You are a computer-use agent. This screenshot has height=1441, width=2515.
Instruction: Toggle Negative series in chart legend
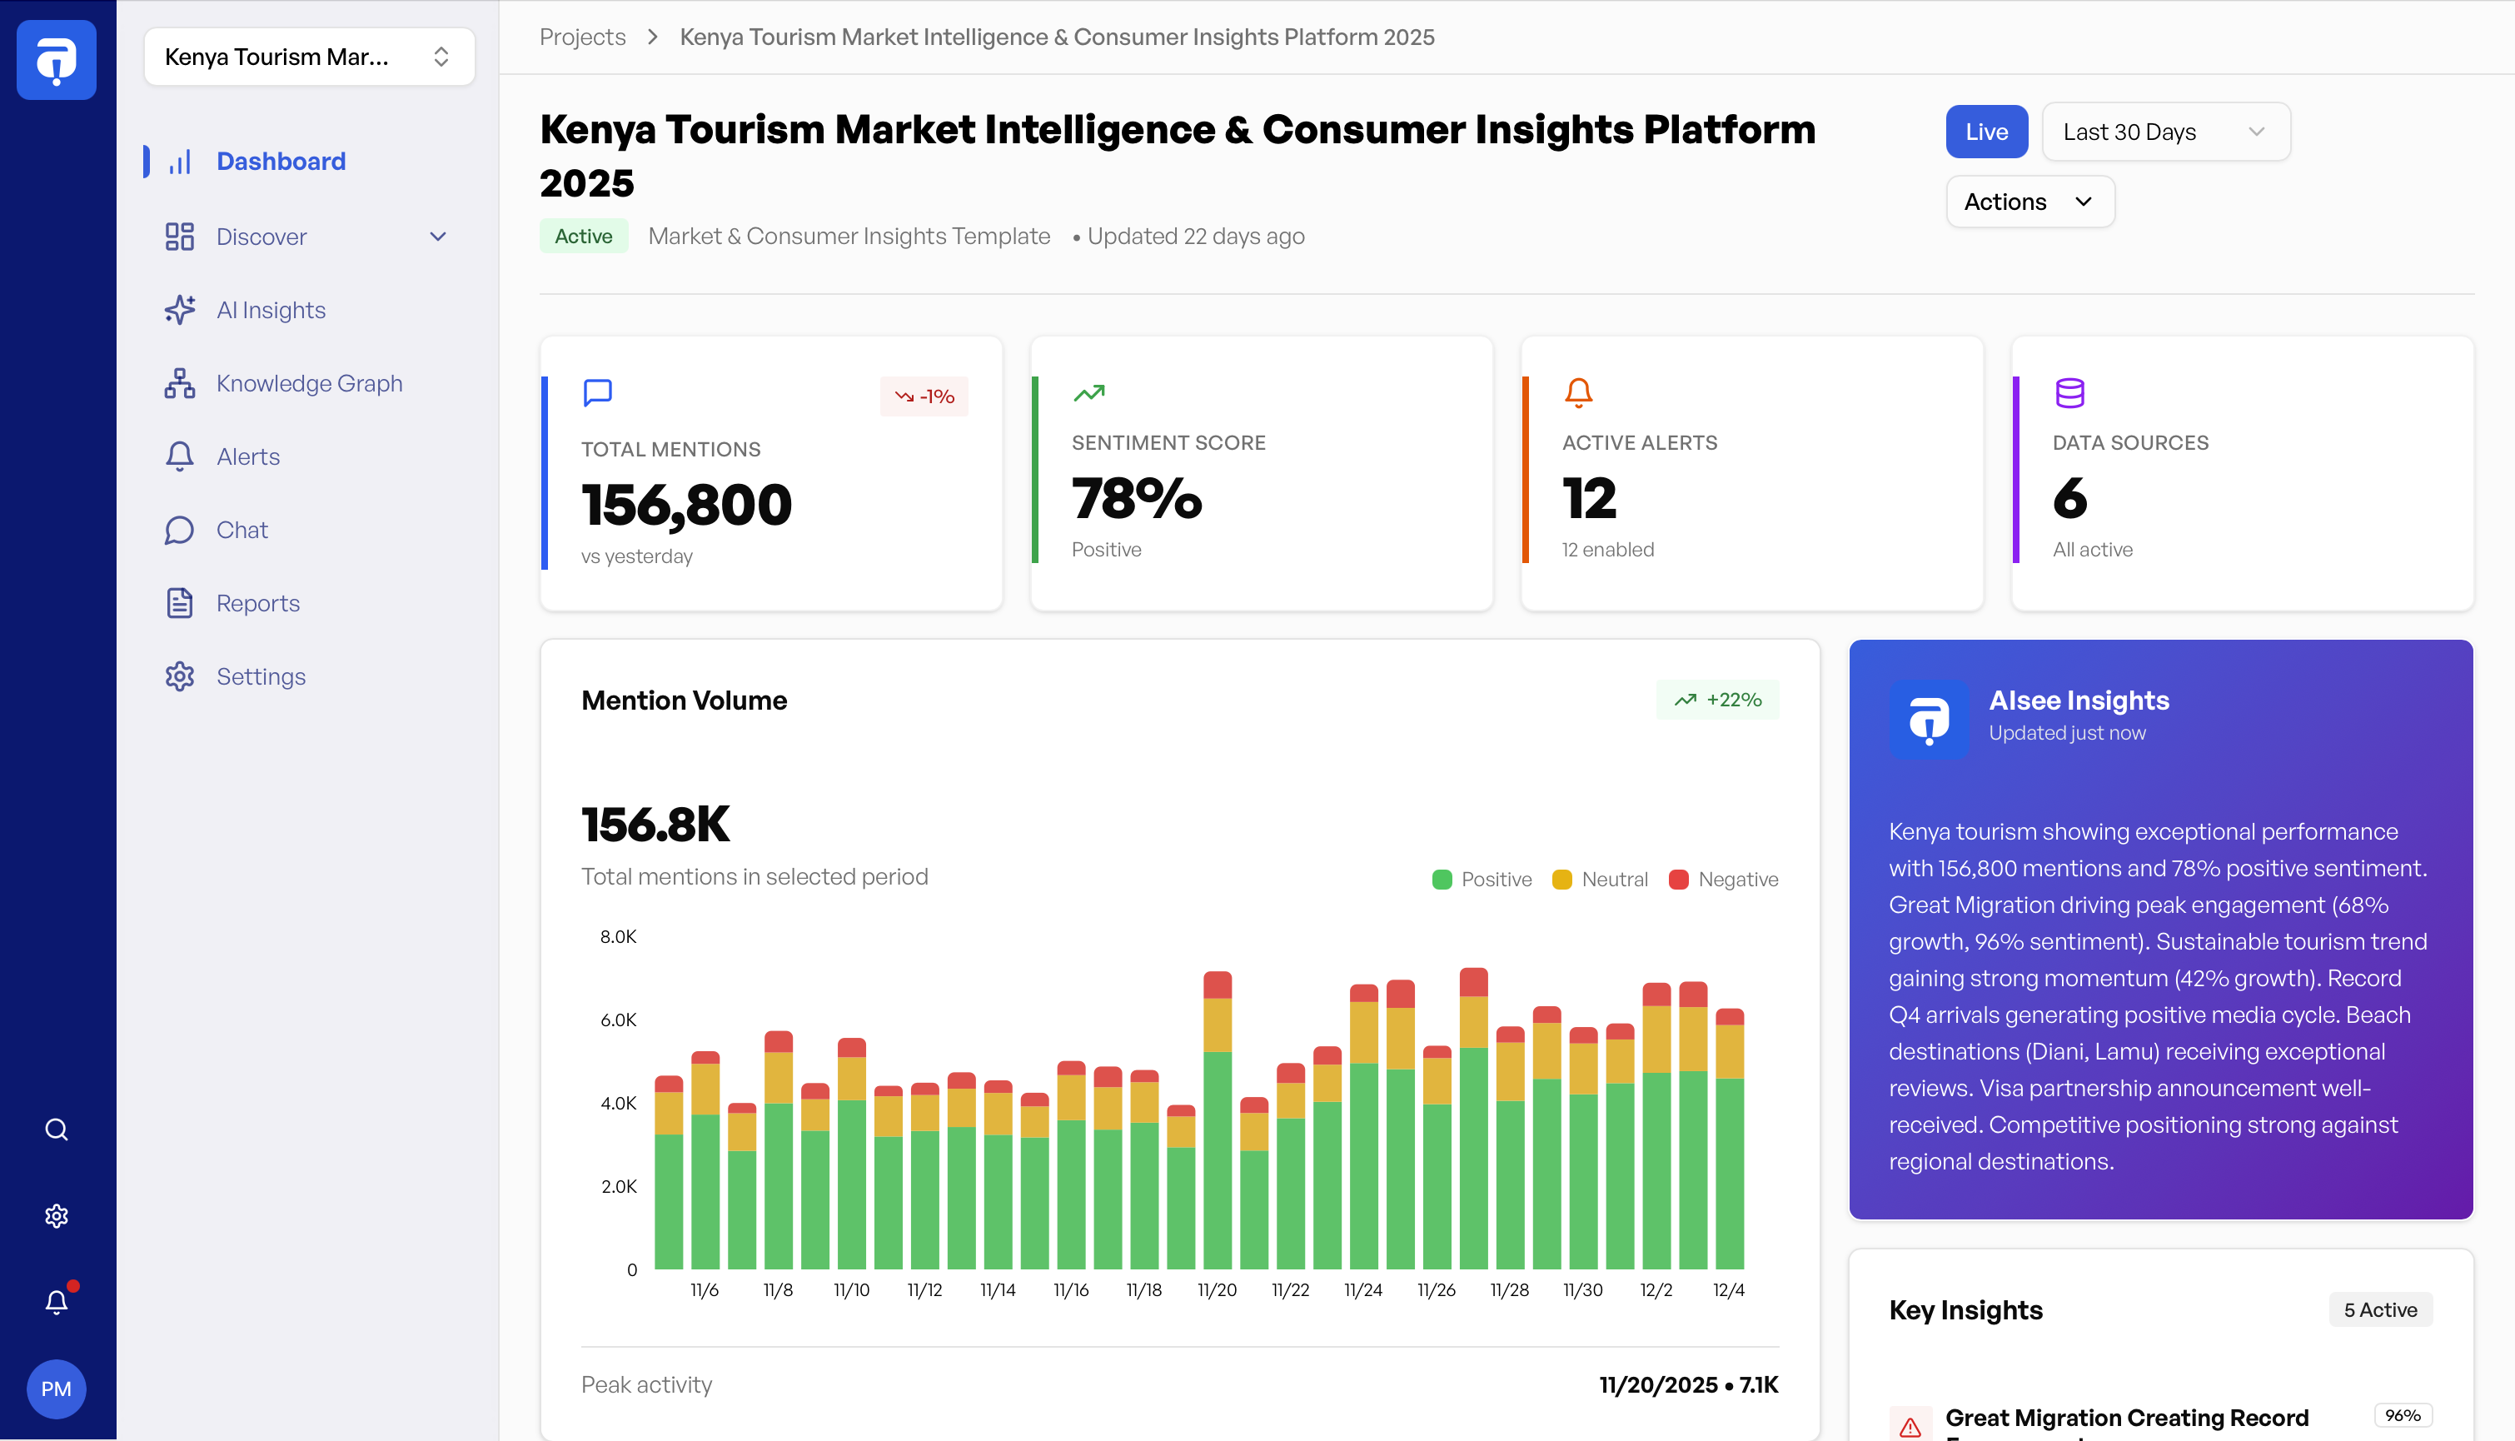point(1722,879)
